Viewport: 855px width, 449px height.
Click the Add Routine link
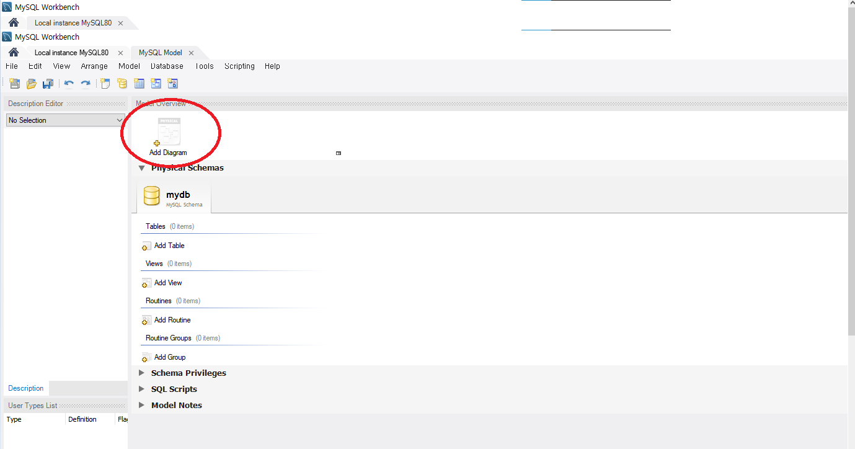coord(172,320)
